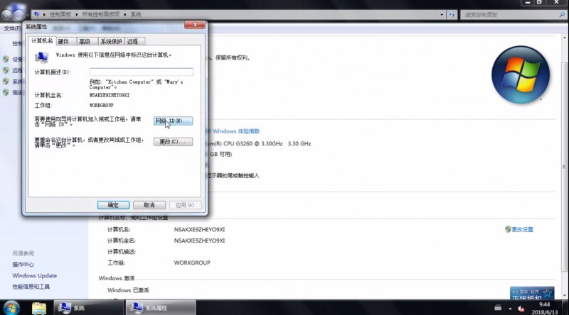The height and width of the screenshot is (315, 569).
Task: Click the Network ID button
Action: (x=173, y=121)
